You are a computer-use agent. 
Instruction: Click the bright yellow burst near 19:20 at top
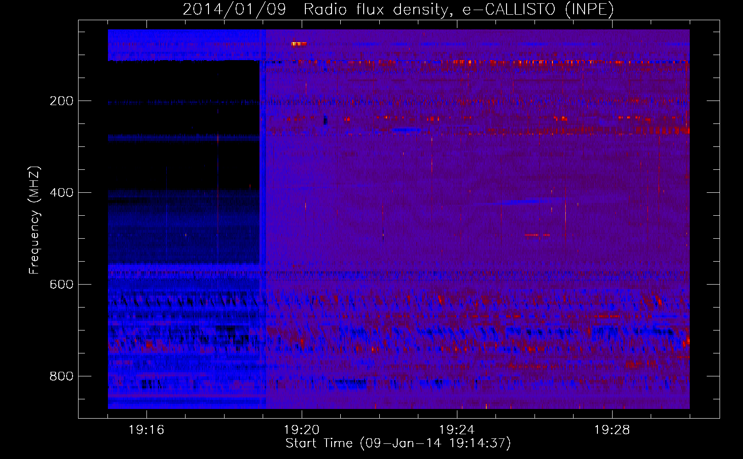298,44
